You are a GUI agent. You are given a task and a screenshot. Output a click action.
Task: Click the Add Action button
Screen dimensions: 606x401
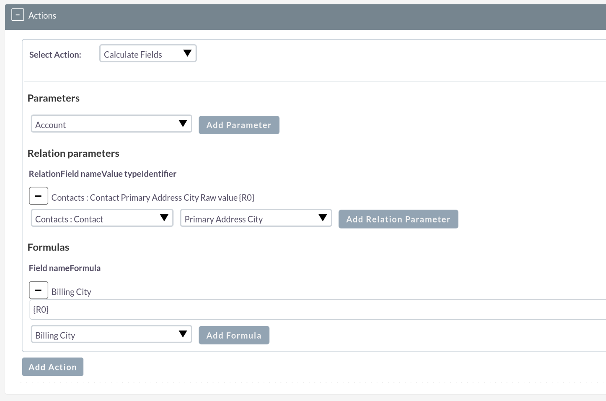pyautogui.click(x=53, y=367)
